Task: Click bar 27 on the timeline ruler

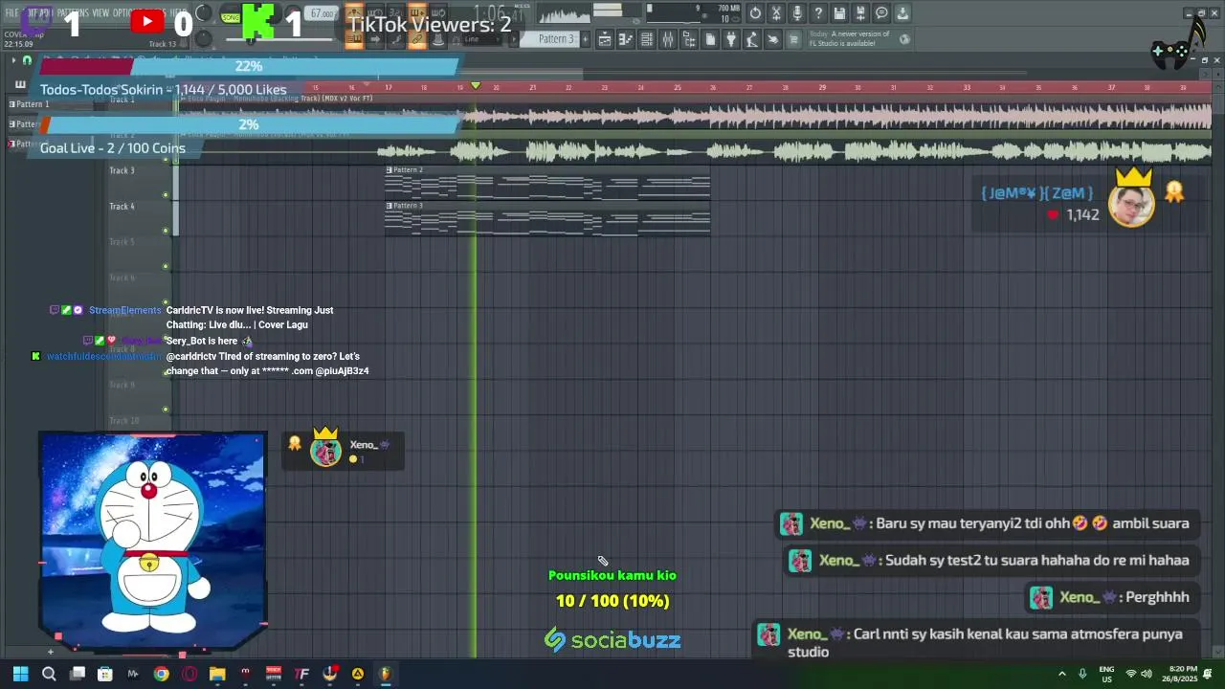Action: click(x=749, y=87)
